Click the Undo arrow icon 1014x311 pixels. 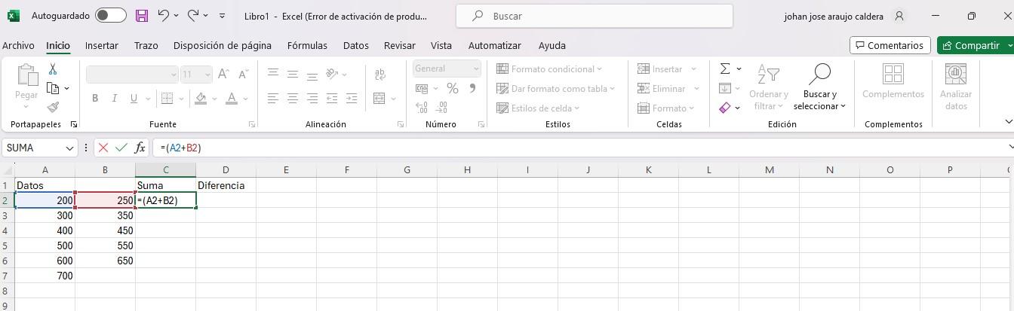(164, 16)
